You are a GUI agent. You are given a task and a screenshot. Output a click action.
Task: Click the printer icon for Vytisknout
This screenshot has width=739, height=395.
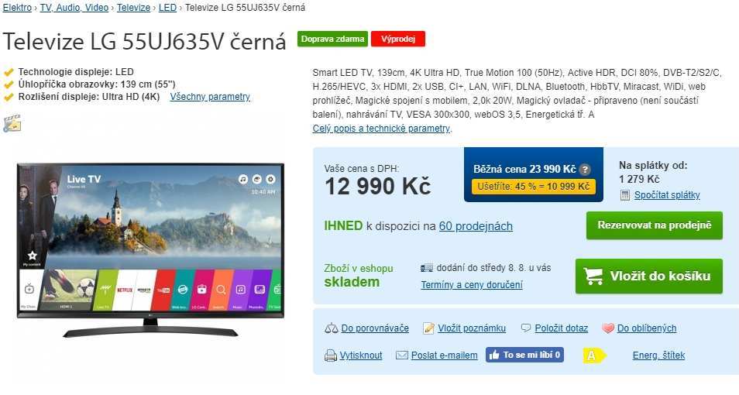[x=331, y=355]
